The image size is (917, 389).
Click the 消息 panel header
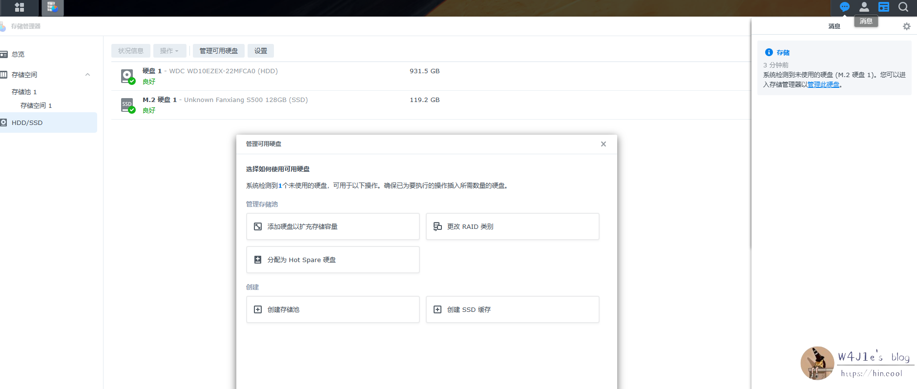834,26
